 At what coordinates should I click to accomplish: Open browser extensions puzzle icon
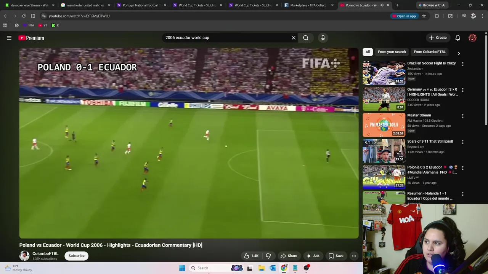click(x=437, y=16)
